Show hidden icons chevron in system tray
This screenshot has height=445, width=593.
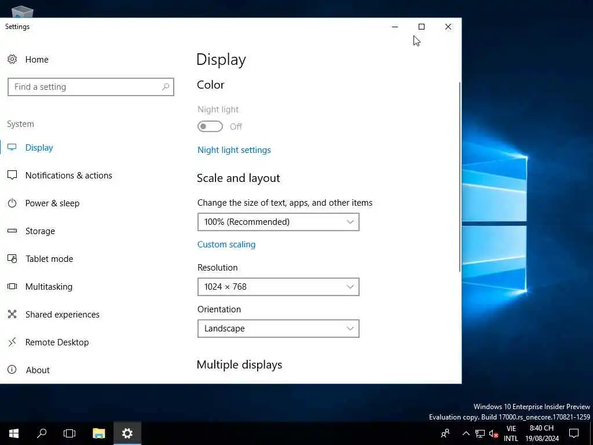coord(466,433)
